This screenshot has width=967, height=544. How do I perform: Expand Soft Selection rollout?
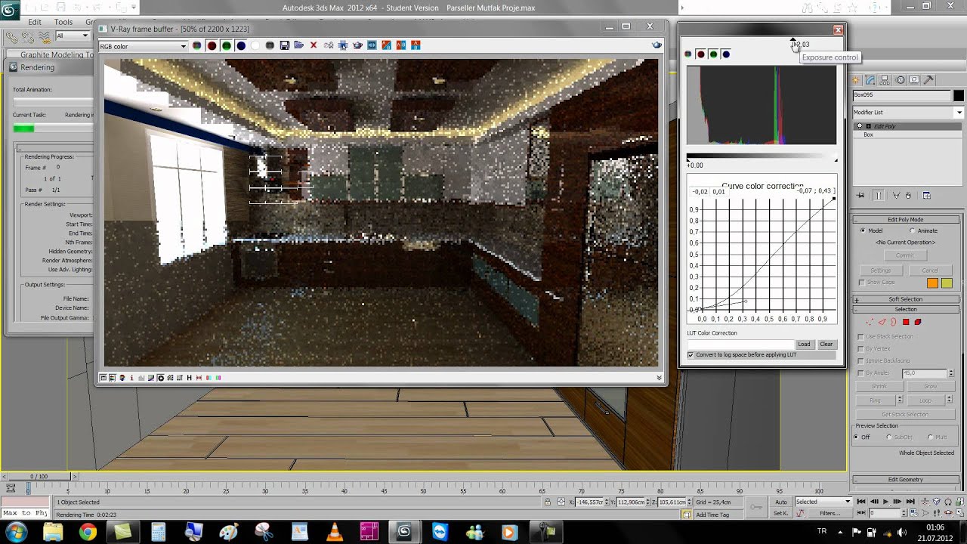[905, 299]
